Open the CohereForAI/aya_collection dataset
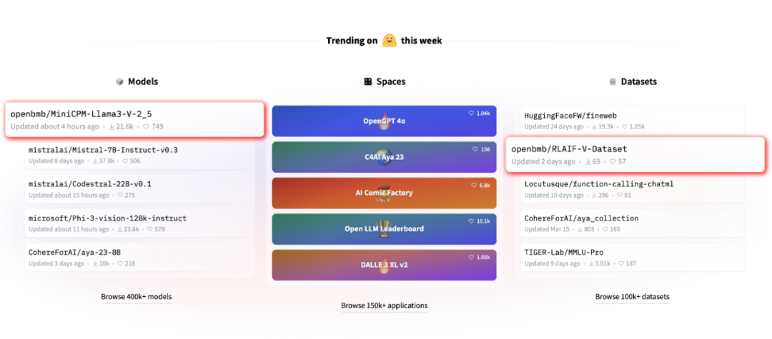772x339 pixels. 581,218
